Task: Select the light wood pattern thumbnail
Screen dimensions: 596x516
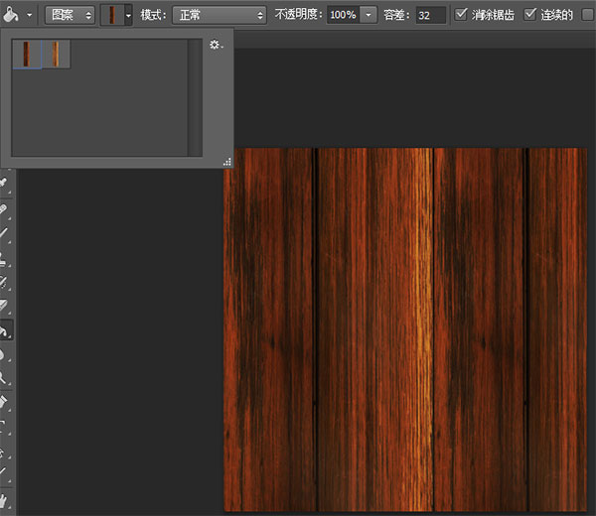Action: (x=56, y=55)
